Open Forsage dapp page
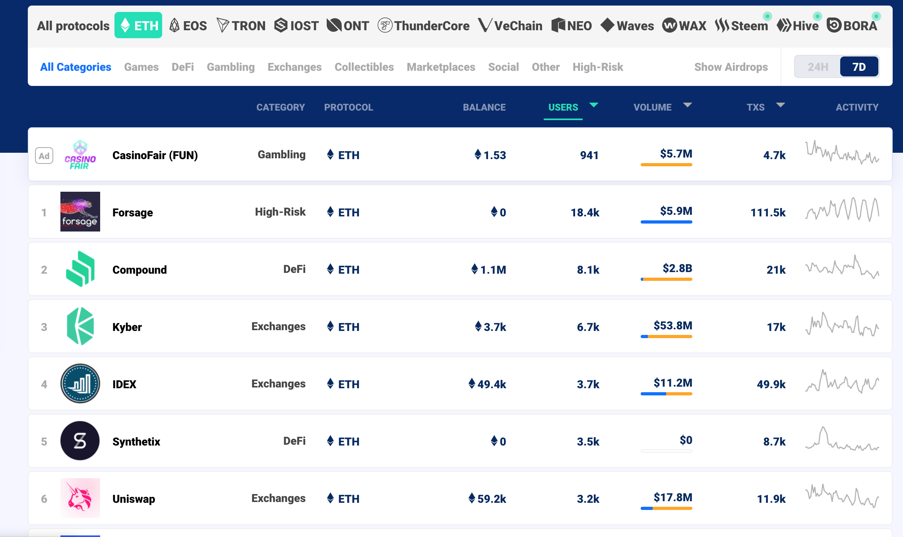 133,212
